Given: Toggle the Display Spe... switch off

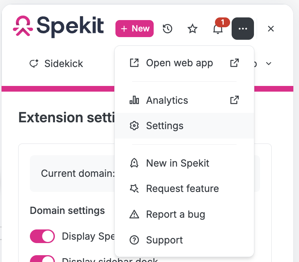Looking at the screenshot, I should click(x=42, y=236).
